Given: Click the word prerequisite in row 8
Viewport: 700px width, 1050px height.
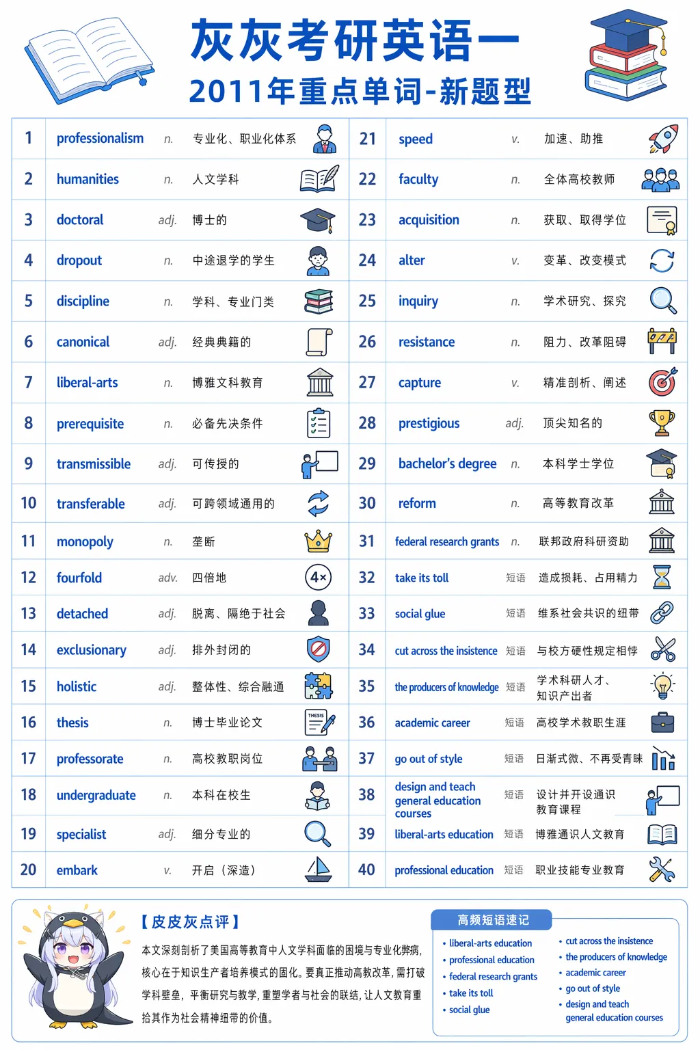Looking at the screenshot, I should point(90,424).
